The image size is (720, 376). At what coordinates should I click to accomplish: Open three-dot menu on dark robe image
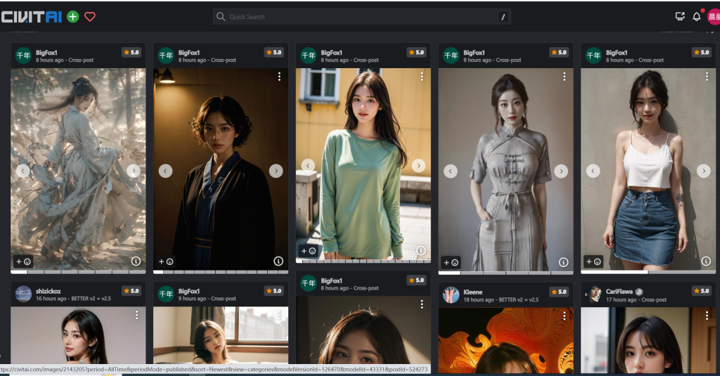279,77
